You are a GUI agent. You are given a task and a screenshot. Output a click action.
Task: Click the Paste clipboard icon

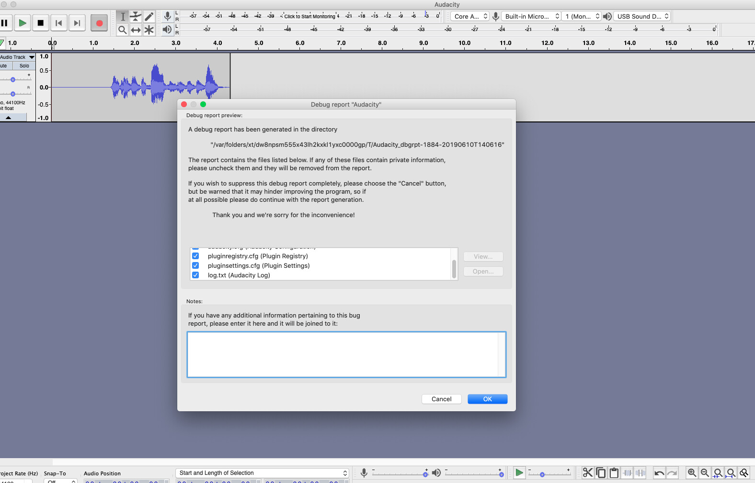614,473
